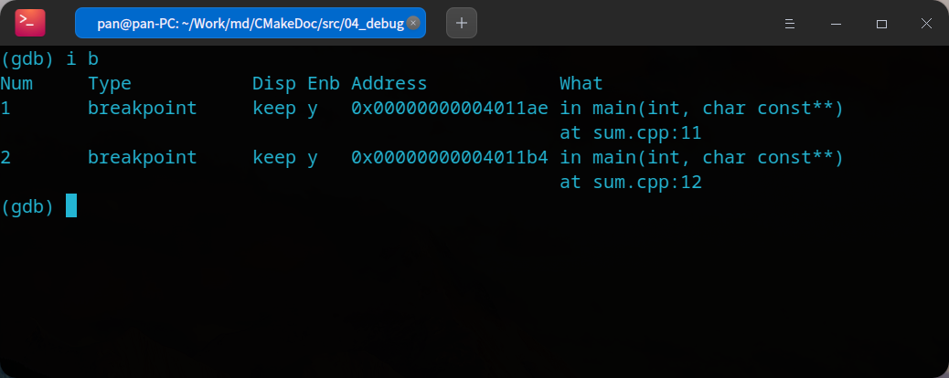Click the Enb column header
This screenshot has height=378, width=949.
pos(324,83)
